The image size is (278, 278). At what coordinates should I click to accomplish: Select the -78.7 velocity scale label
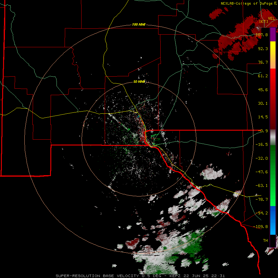click(x=262, y=200)
